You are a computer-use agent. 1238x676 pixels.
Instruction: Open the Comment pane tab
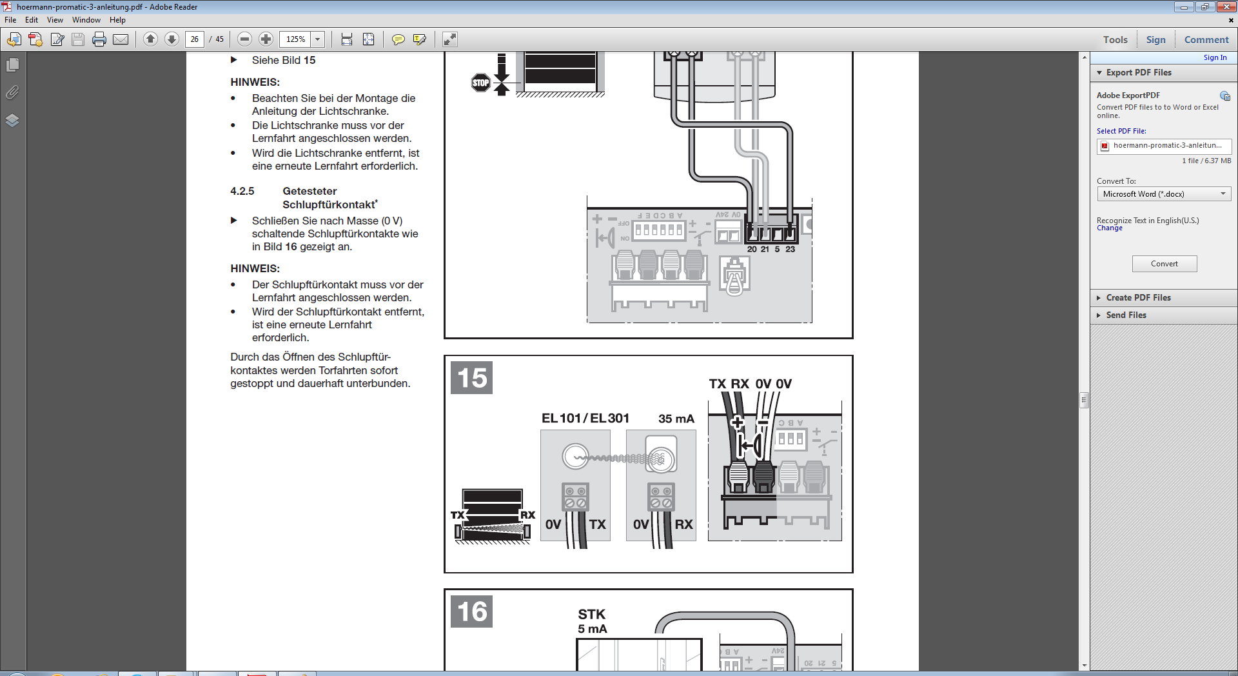(1206, 40)
